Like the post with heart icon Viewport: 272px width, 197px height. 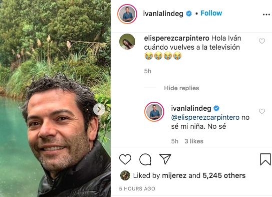(x=125, y=159)
